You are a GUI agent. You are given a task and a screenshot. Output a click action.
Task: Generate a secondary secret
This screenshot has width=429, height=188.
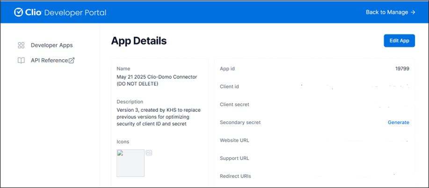coord(399,123)
